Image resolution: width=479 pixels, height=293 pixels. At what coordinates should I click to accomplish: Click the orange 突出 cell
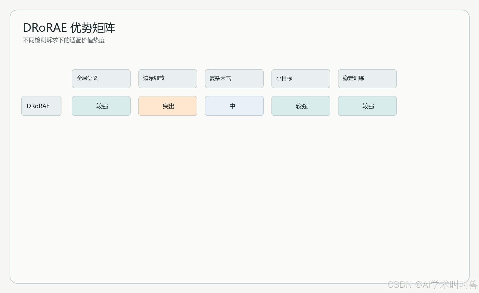pos(168,106)
